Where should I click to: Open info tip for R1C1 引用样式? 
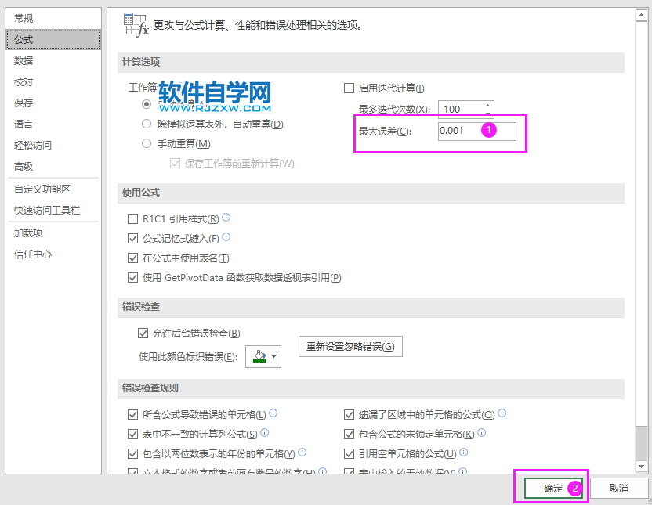pos(226,218)
